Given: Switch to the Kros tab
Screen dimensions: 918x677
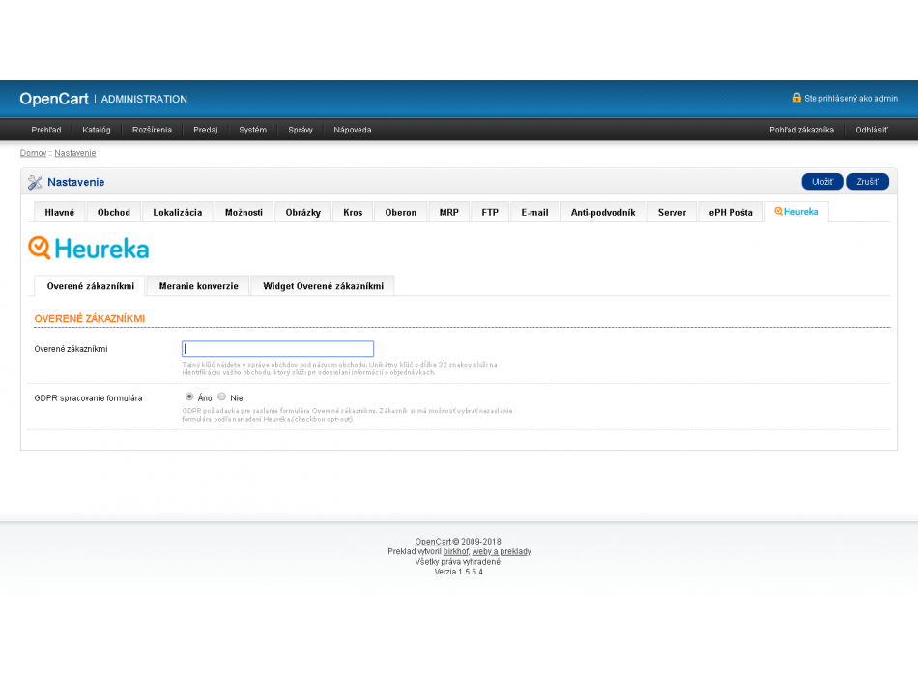Looking at the screenshot, I should (x=353, y=212).
